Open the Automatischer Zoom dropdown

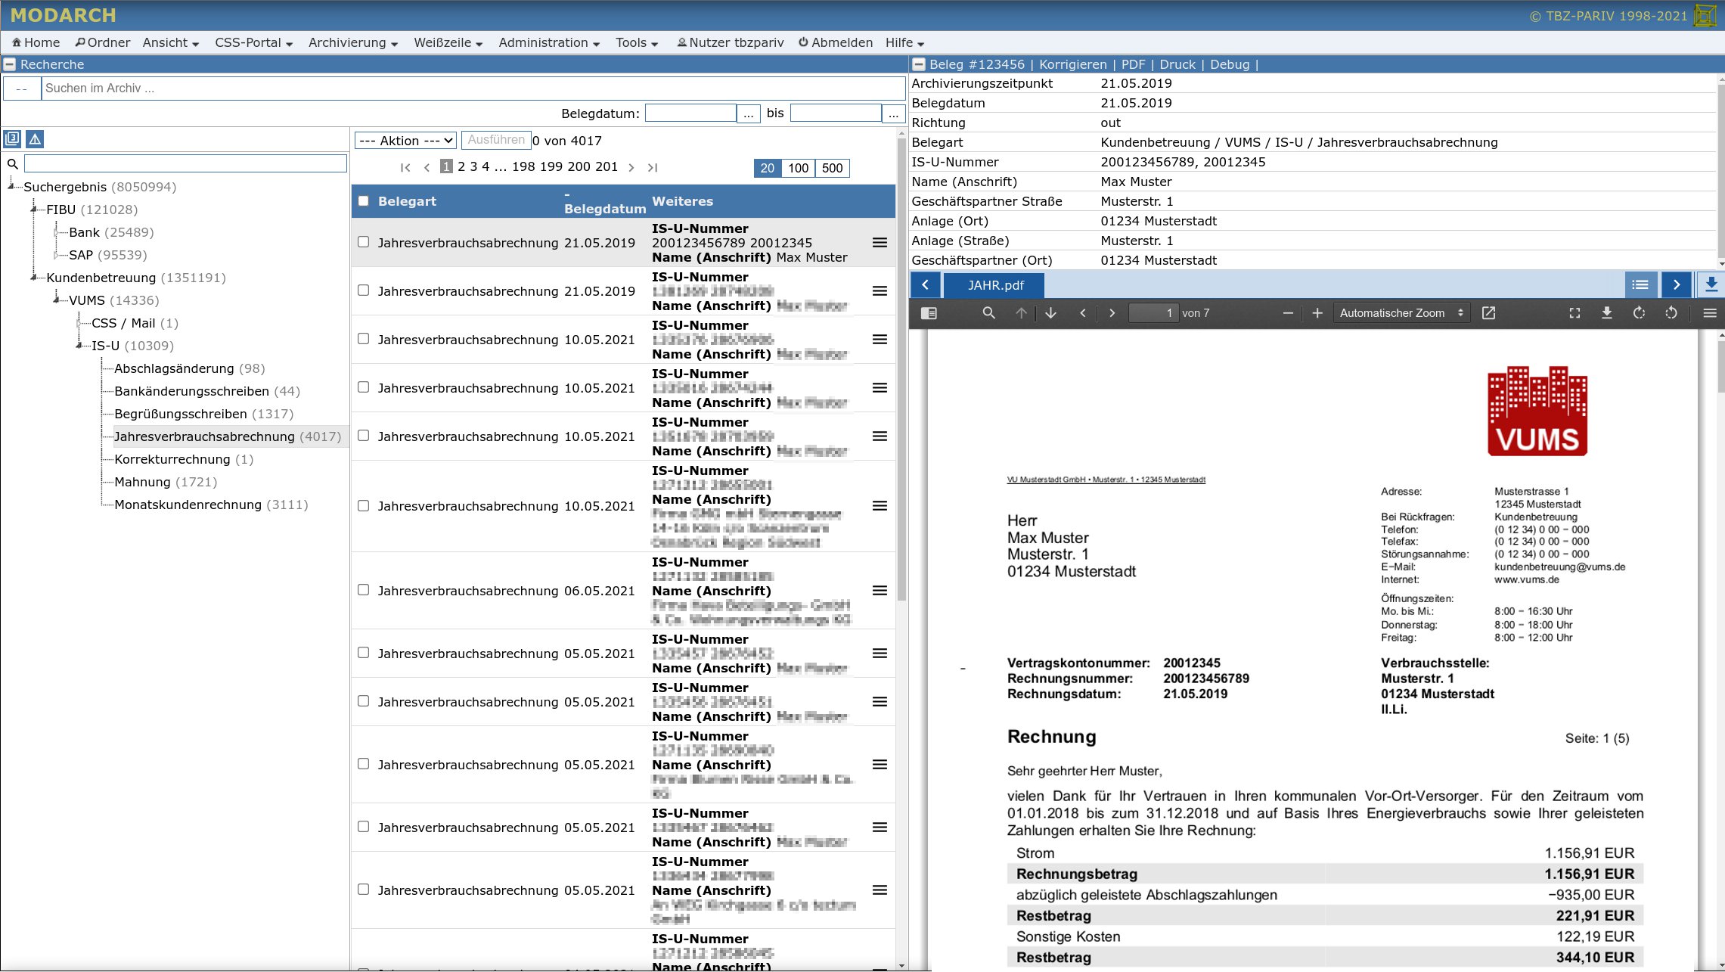[x=1402, y=313]
